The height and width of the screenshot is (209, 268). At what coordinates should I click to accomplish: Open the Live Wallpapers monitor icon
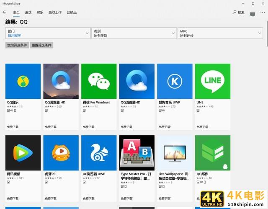point(175,153)
